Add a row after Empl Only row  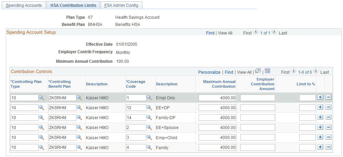(x=320, y=97)
